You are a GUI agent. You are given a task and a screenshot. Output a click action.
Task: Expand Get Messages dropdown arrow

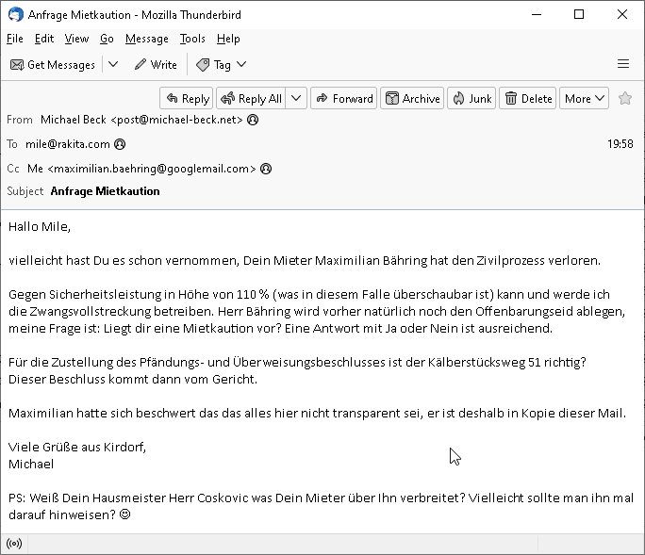pos(113,64)
